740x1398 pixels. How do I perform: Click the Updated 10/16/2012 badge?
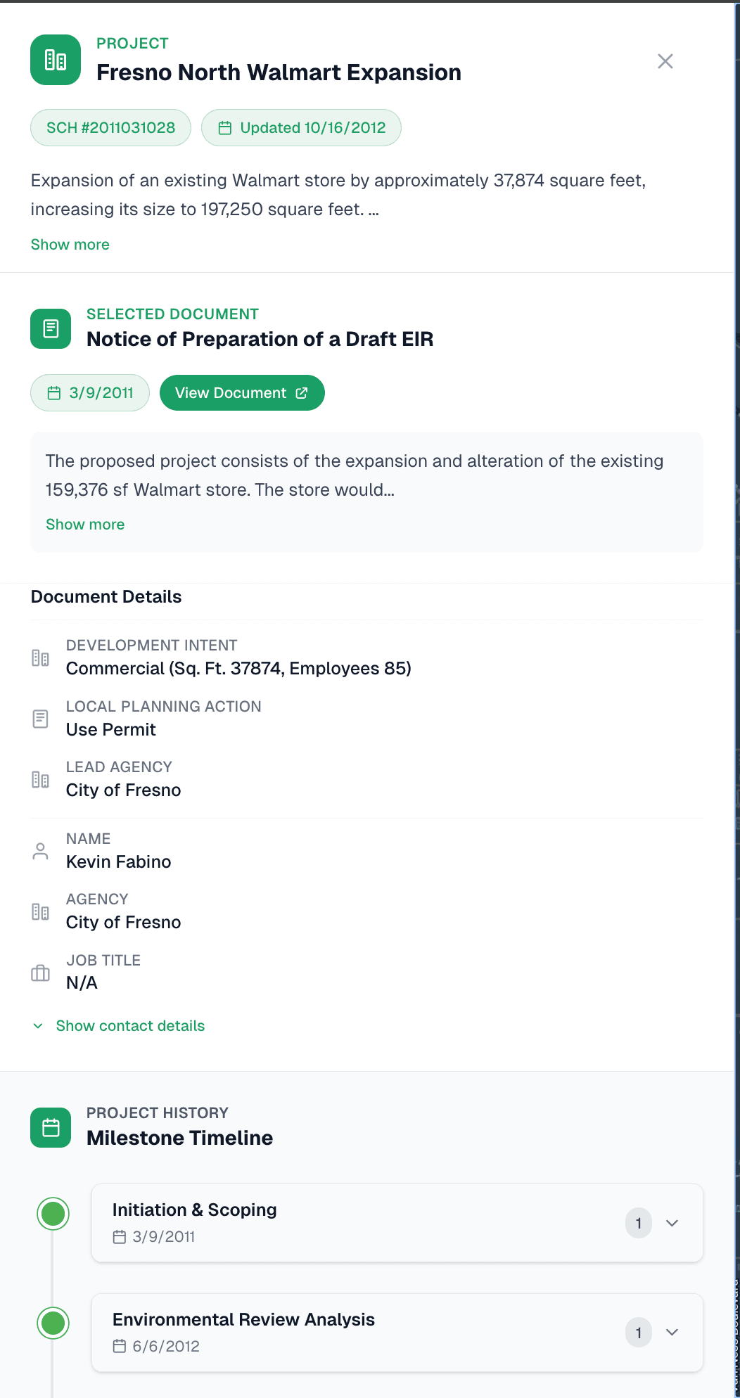click(x=301, y=128)
